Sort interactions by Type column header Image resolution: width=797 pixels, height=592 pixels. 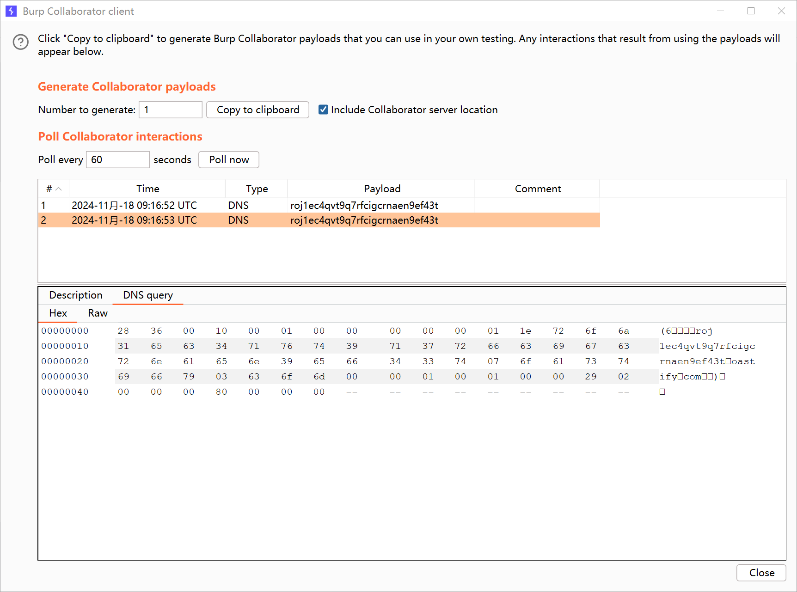257,189
